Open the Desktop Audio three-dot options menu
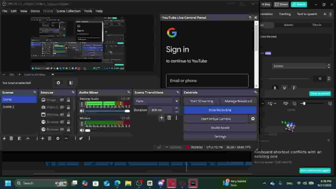The image size is (336, 189). (x=82, y=104)
